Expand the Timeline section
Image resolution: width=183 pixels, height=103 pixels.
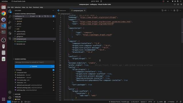(x=18, y=97)
